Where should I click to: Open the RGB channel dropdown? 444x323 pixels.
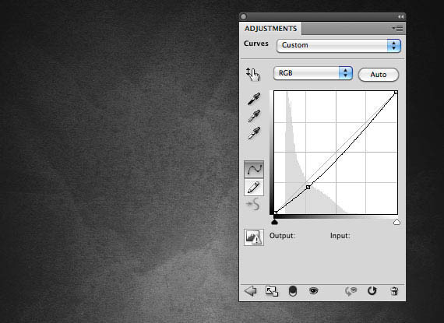click(x=313, y=73)
